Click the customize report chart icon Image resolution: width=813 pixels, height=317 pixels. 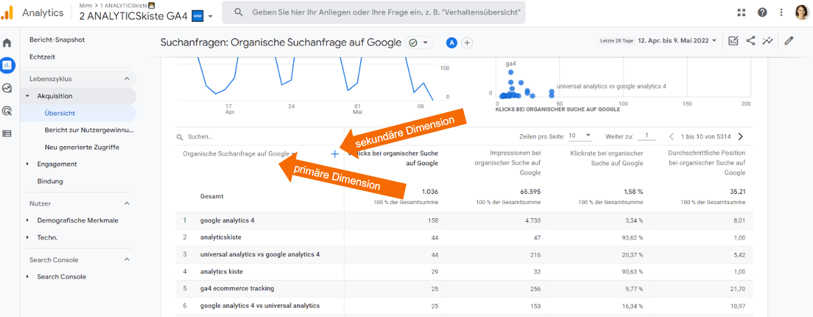[733, 41]
